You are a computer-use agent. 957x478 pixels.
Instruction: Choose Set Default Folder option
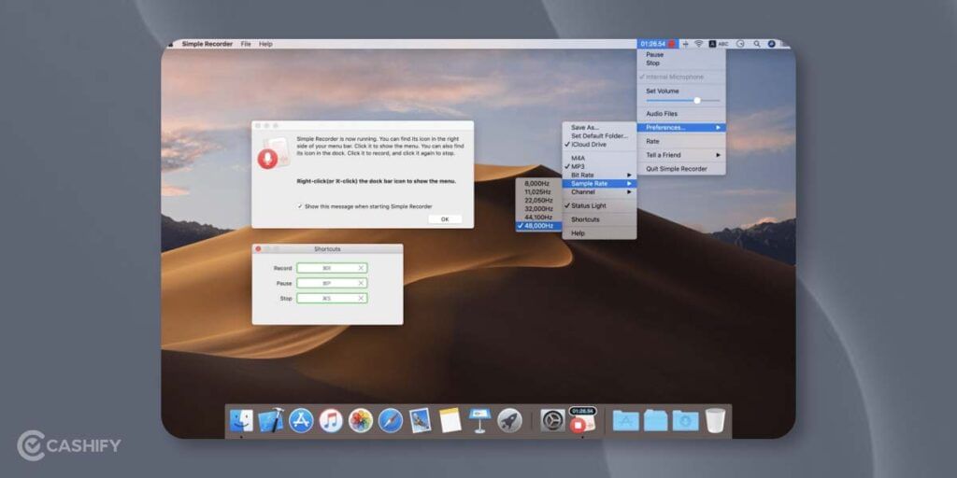coord(599,136)
